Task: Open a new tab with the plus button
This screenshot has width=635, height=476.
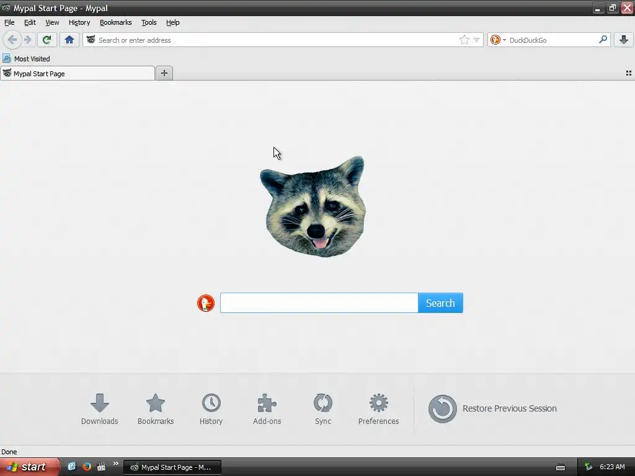Action: (x=164, y=73)
